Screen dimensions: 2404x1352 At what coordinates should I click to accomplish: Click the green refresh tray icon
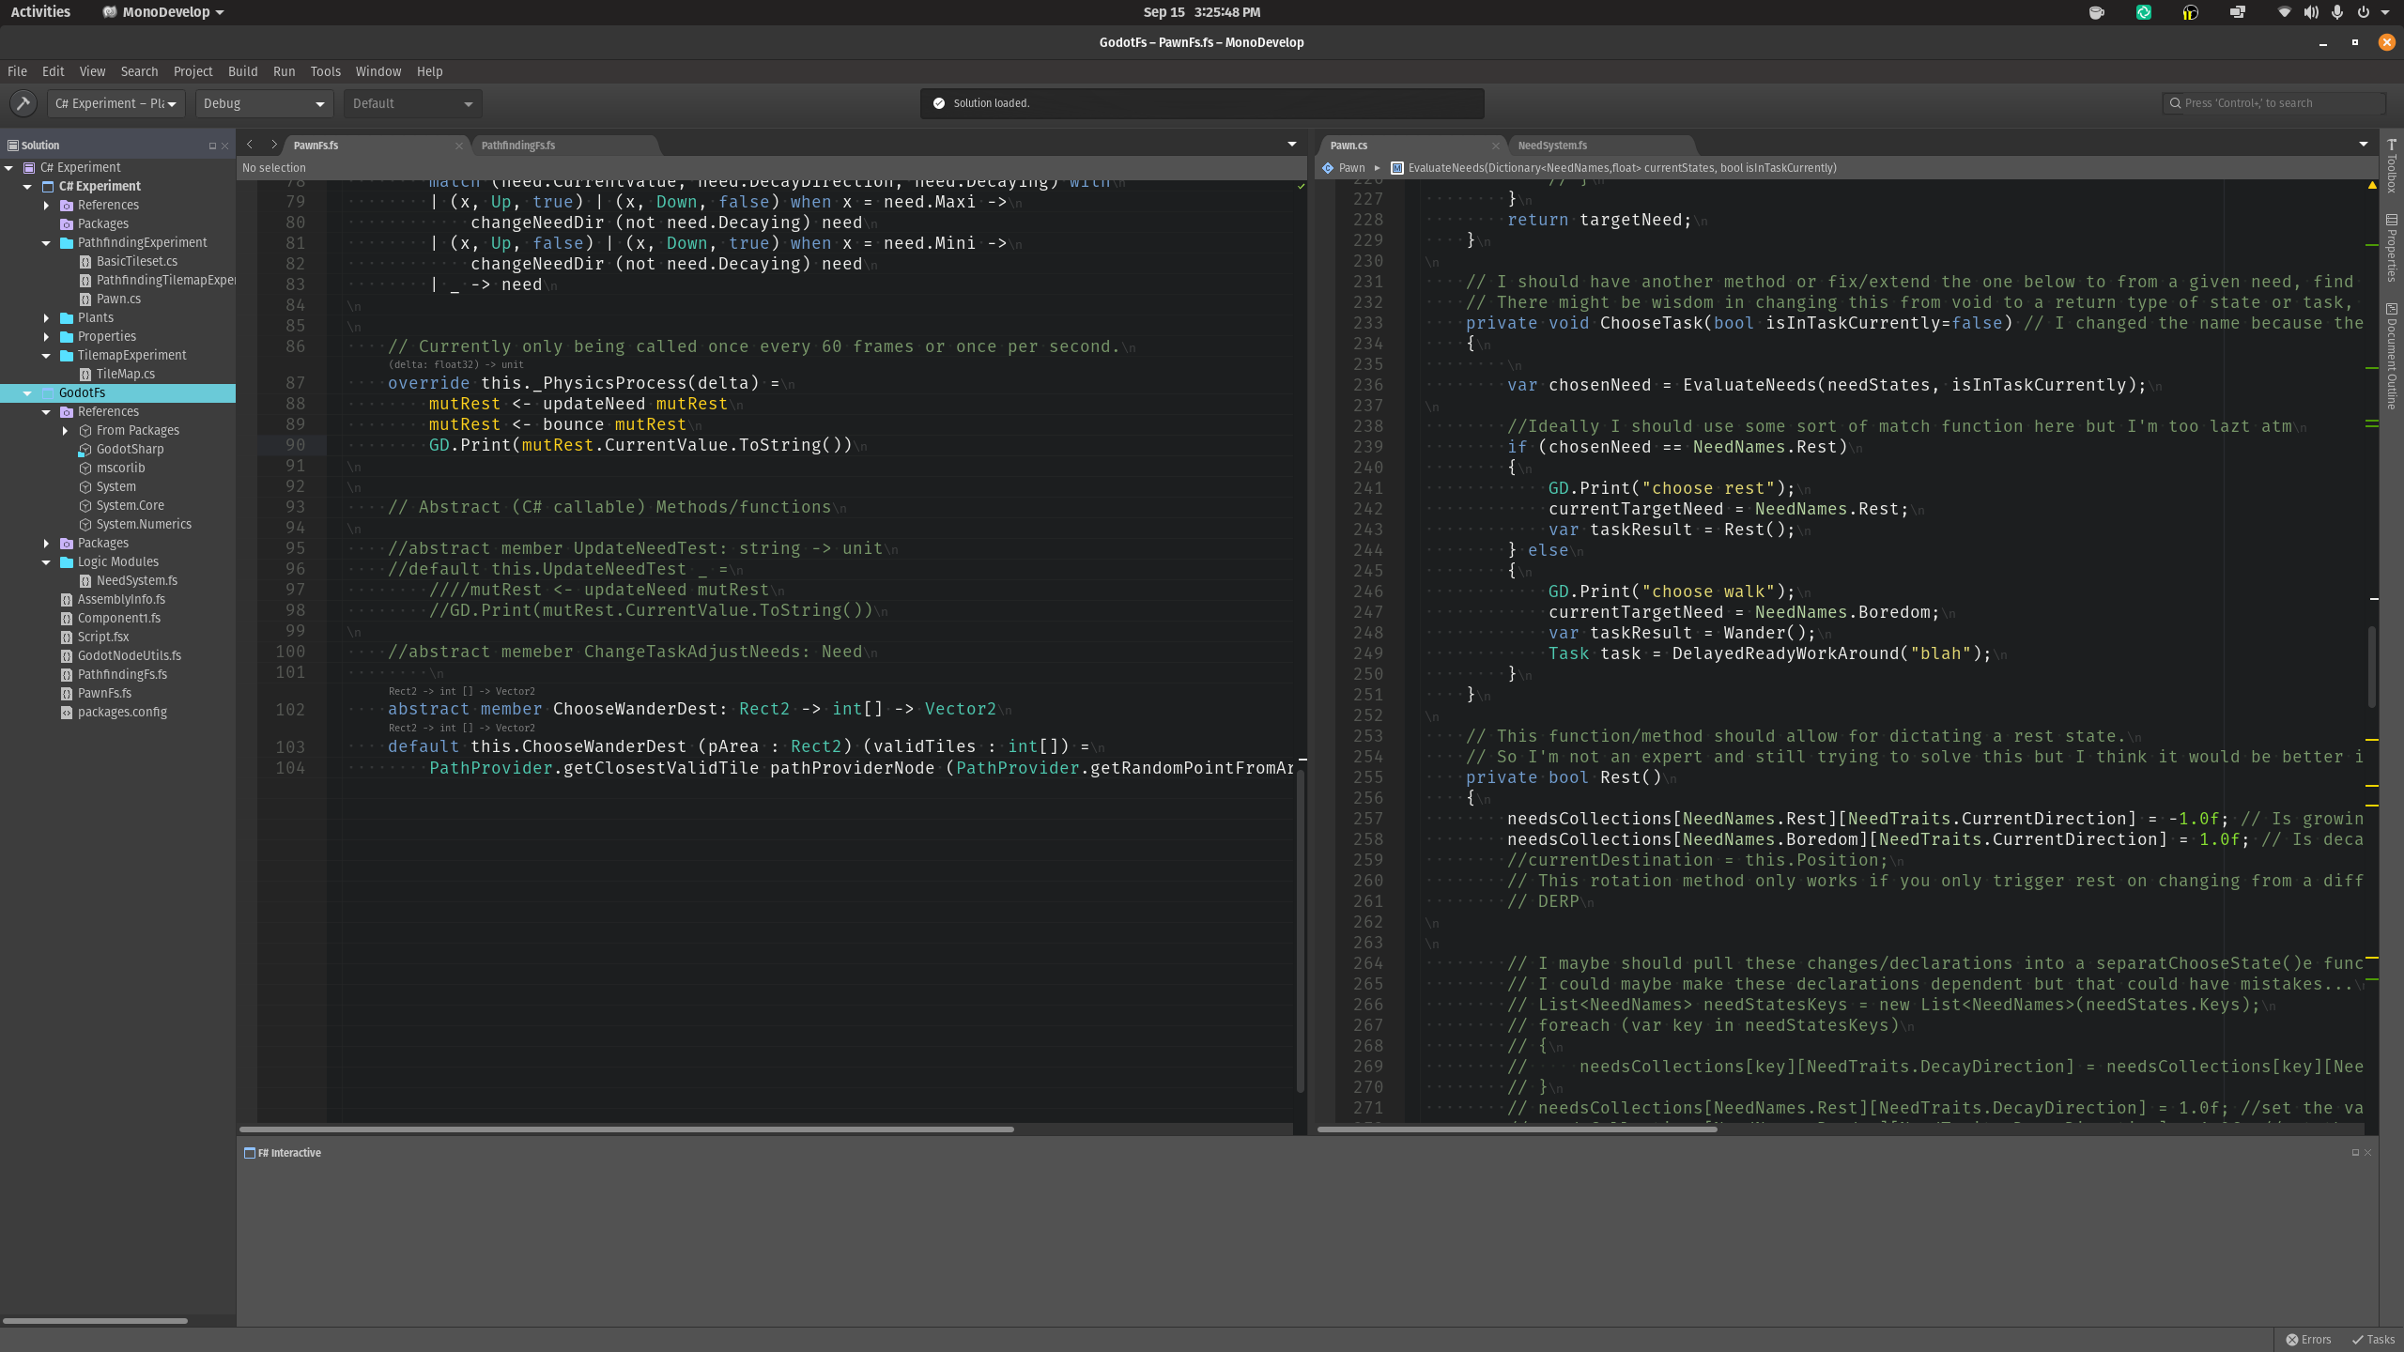(x=2144, y=12)
